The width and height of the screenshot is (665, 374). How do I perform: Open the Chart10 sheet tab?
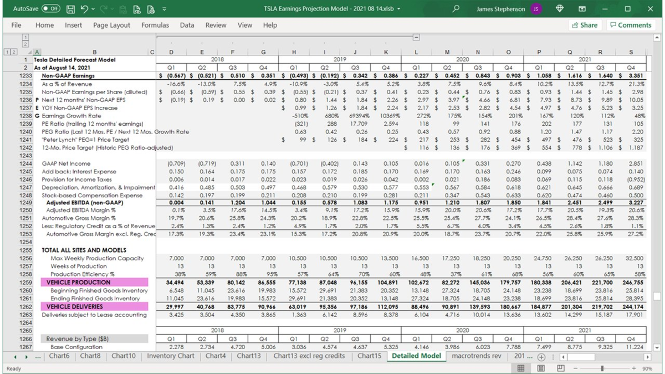pyautogui.click(x=123, y=356)
